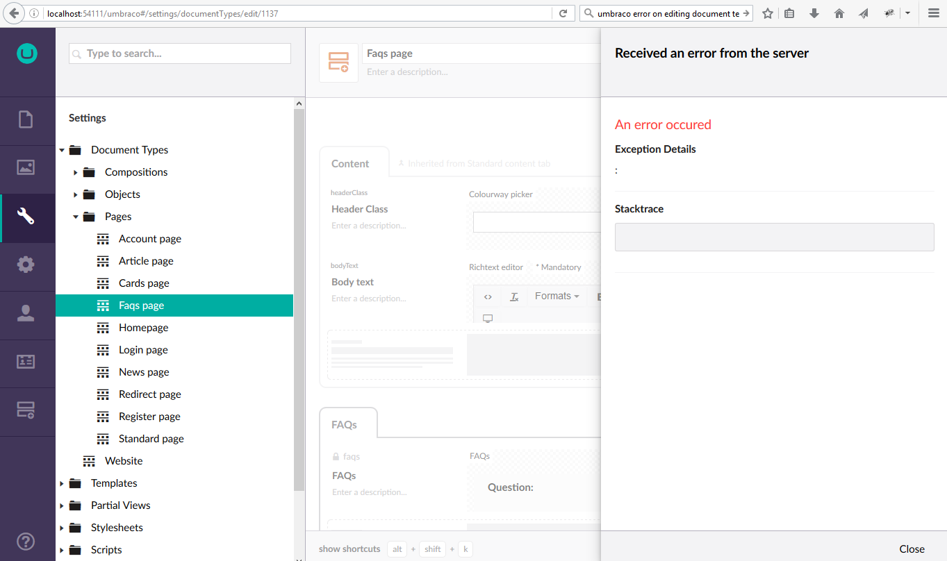Close the server error panel
This screenshot has width=947, height=561.
(x=912, y=549)
